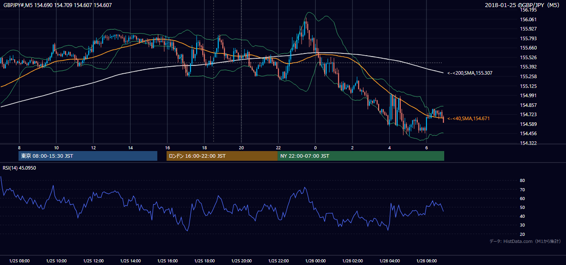Screen dimensions: 566x265
Task: Click price level 154.322 on axis
Action: 529,143
